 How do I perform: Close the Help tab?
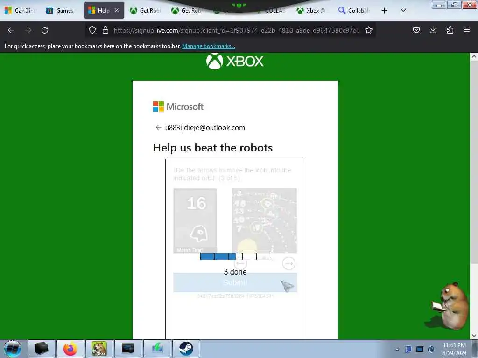click(117, 10)
